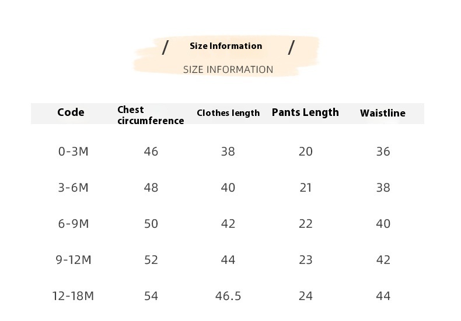Select the "Chest circumference" column header
Image resolution: width=461 pixels, height=321 pixels.
(151, 115)
